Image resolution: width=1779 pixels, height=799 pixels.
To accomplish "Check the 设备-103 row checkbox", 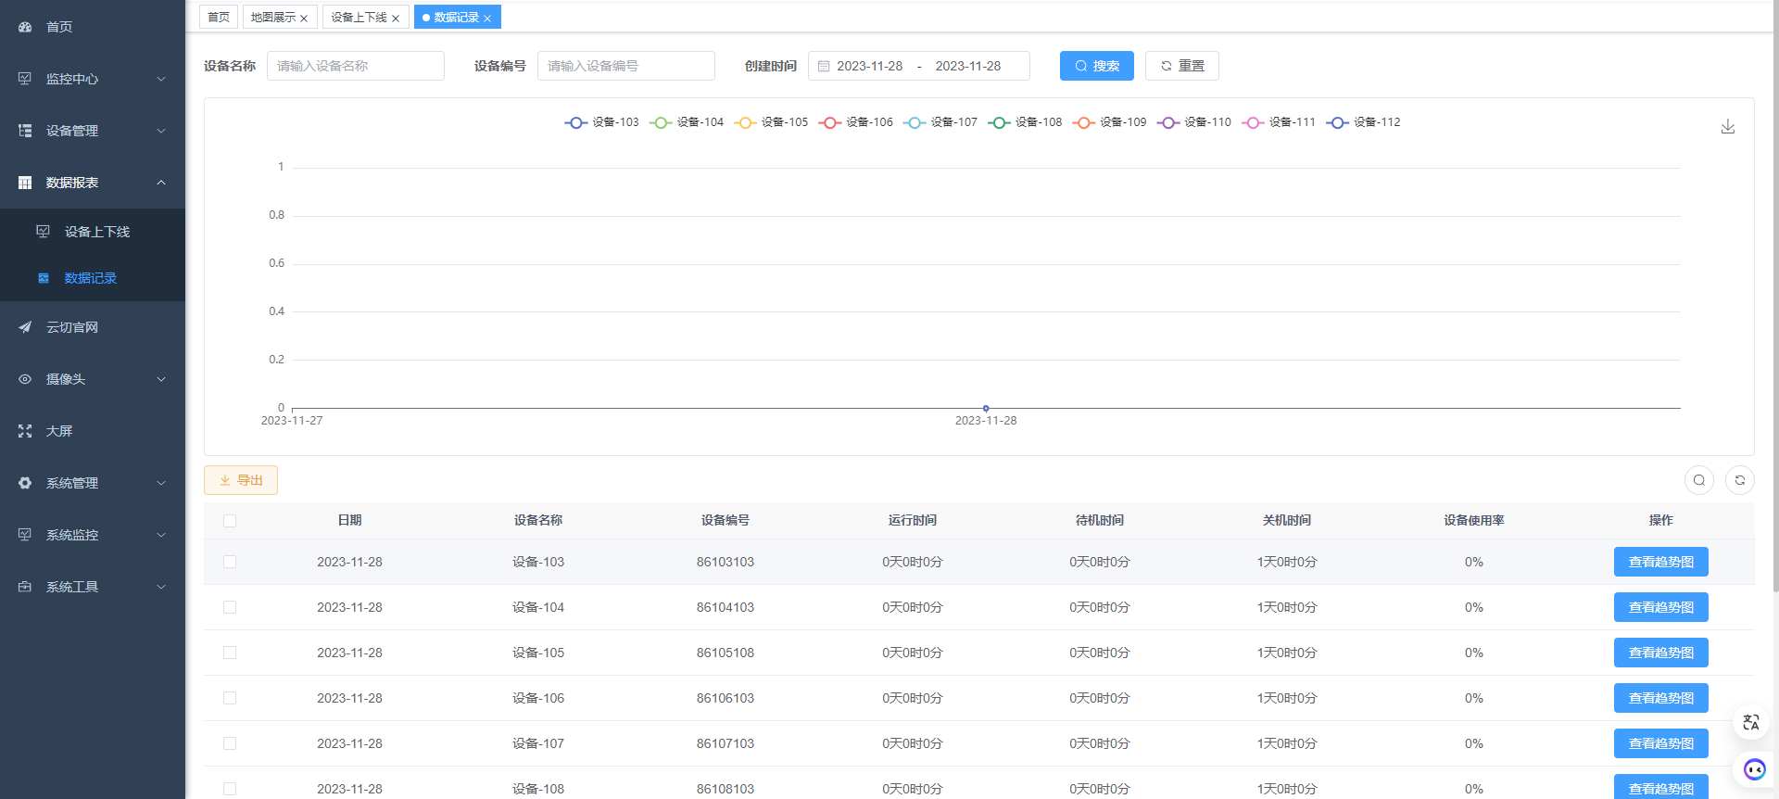I will (x=230, y=562).
